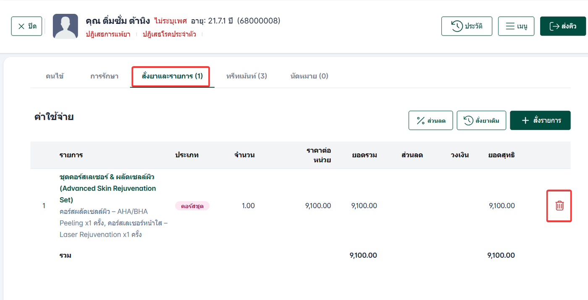Click the Advanced Skin Rejuvenation Set item name
The image size is (588, 300).
tap(108, 189)
